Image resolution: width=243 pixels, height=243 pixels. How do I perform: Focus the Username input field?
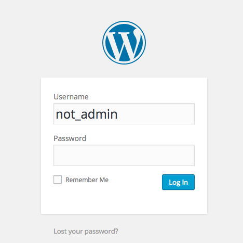coord(124,114)
